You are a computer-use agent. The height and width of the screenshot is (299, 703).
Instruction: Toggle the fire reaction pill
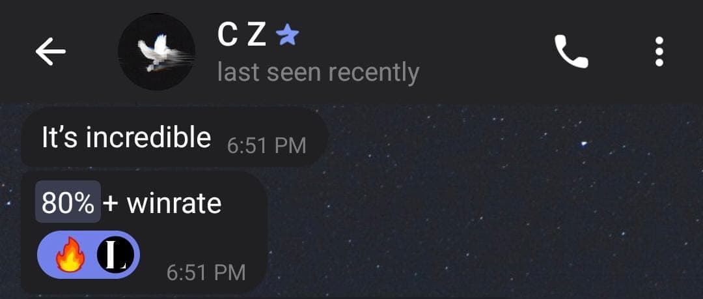pyautogui.click(x=89, y=255)
